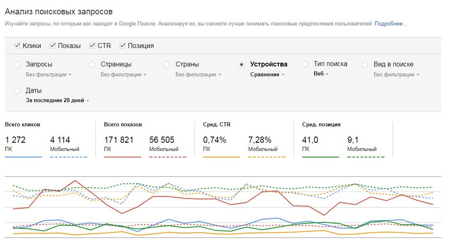Pick the Тип поиска radio option
Image resolution: width=451 pixels, height=242 pixels.
pyautogui.click(x=305, y=64)
